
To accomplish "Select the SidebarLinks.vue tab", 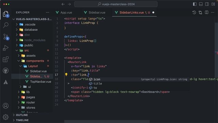I will (134, 12).
